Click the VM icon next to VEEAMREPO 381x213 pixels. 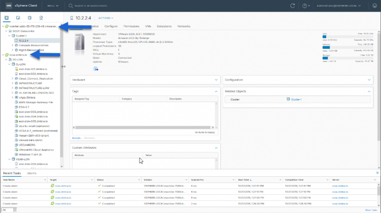(16, 145)
